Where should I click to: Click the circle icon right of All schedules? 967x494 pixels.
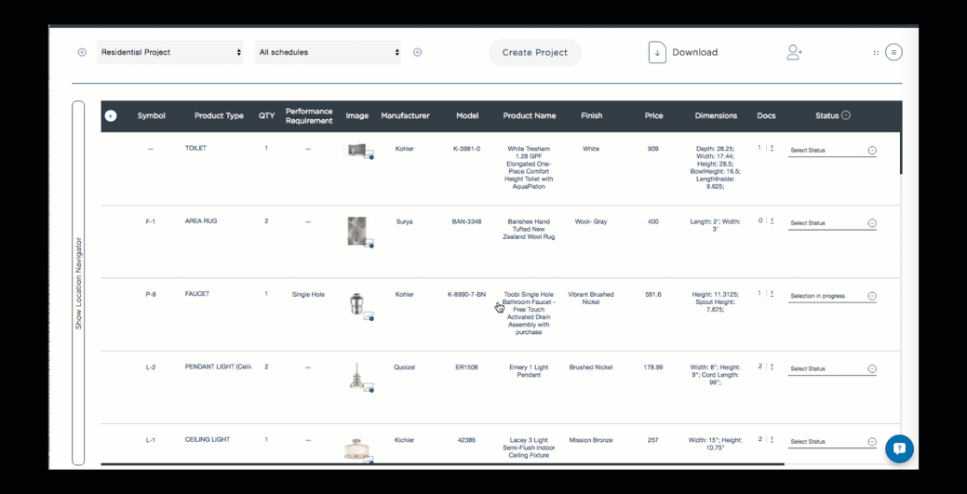tap(417, 53)
